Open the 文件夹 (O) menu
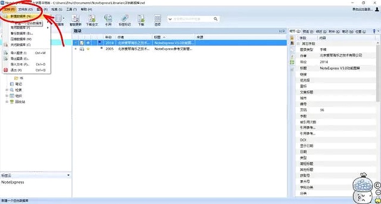 tap(25, 9)
